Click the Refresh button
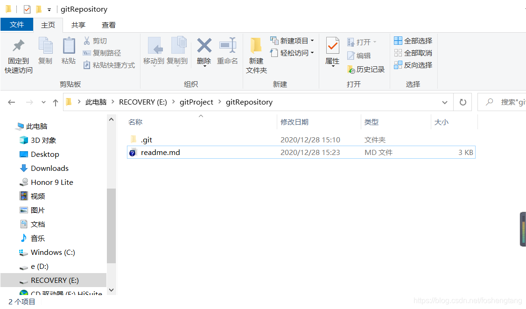 pos(463,102)
